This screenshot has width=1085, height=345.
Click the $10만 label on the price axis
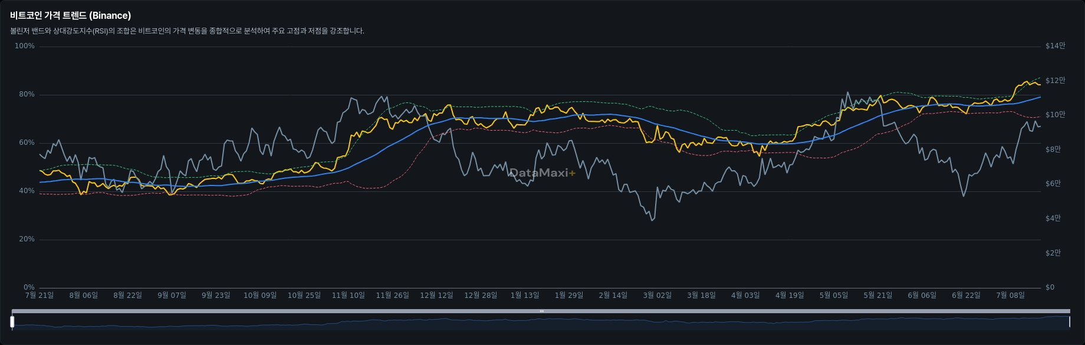click(1055, 115)
